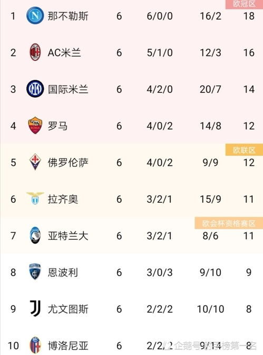Screen dimensions: 263x355
Task: Select the 欧会杯资格赛区 zone badge
Action: [x=229, y=223]
